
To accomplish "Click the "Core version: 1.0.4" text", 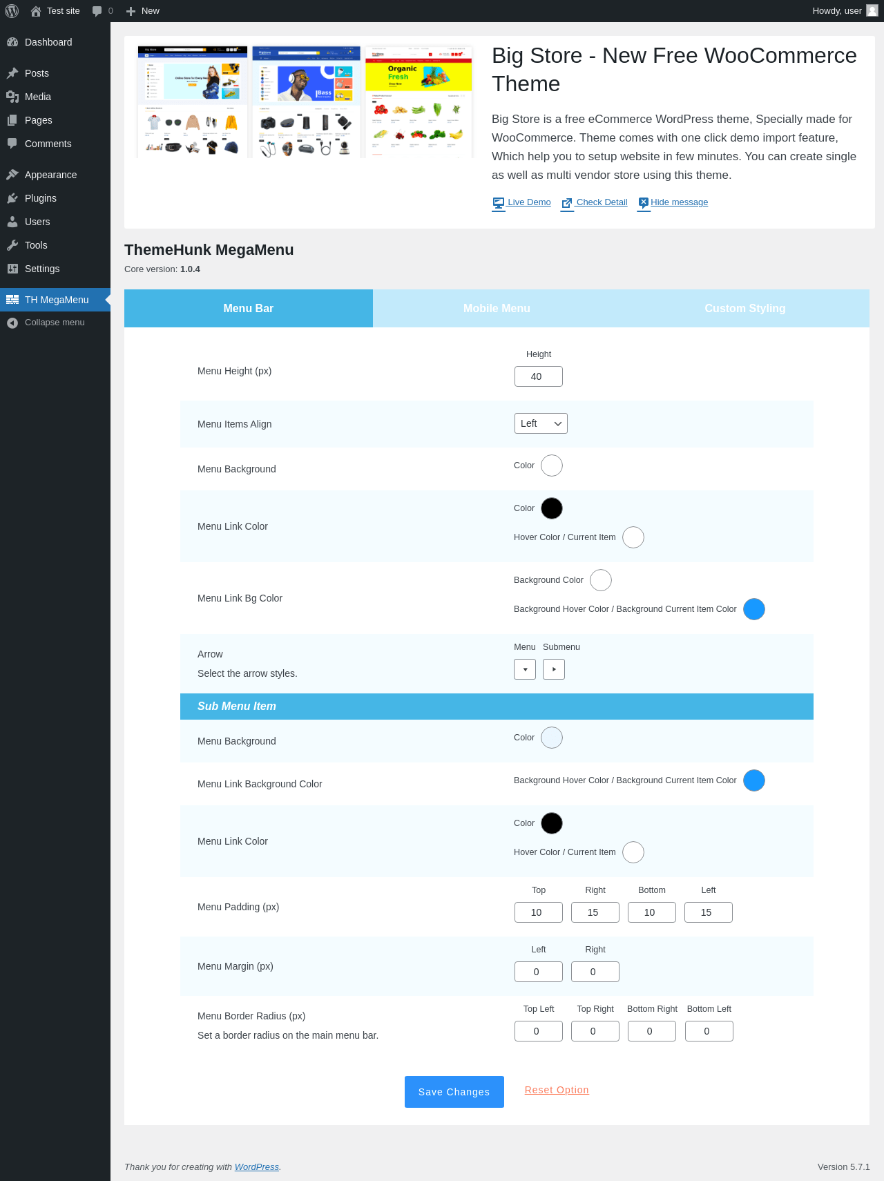I will [162, 269].
